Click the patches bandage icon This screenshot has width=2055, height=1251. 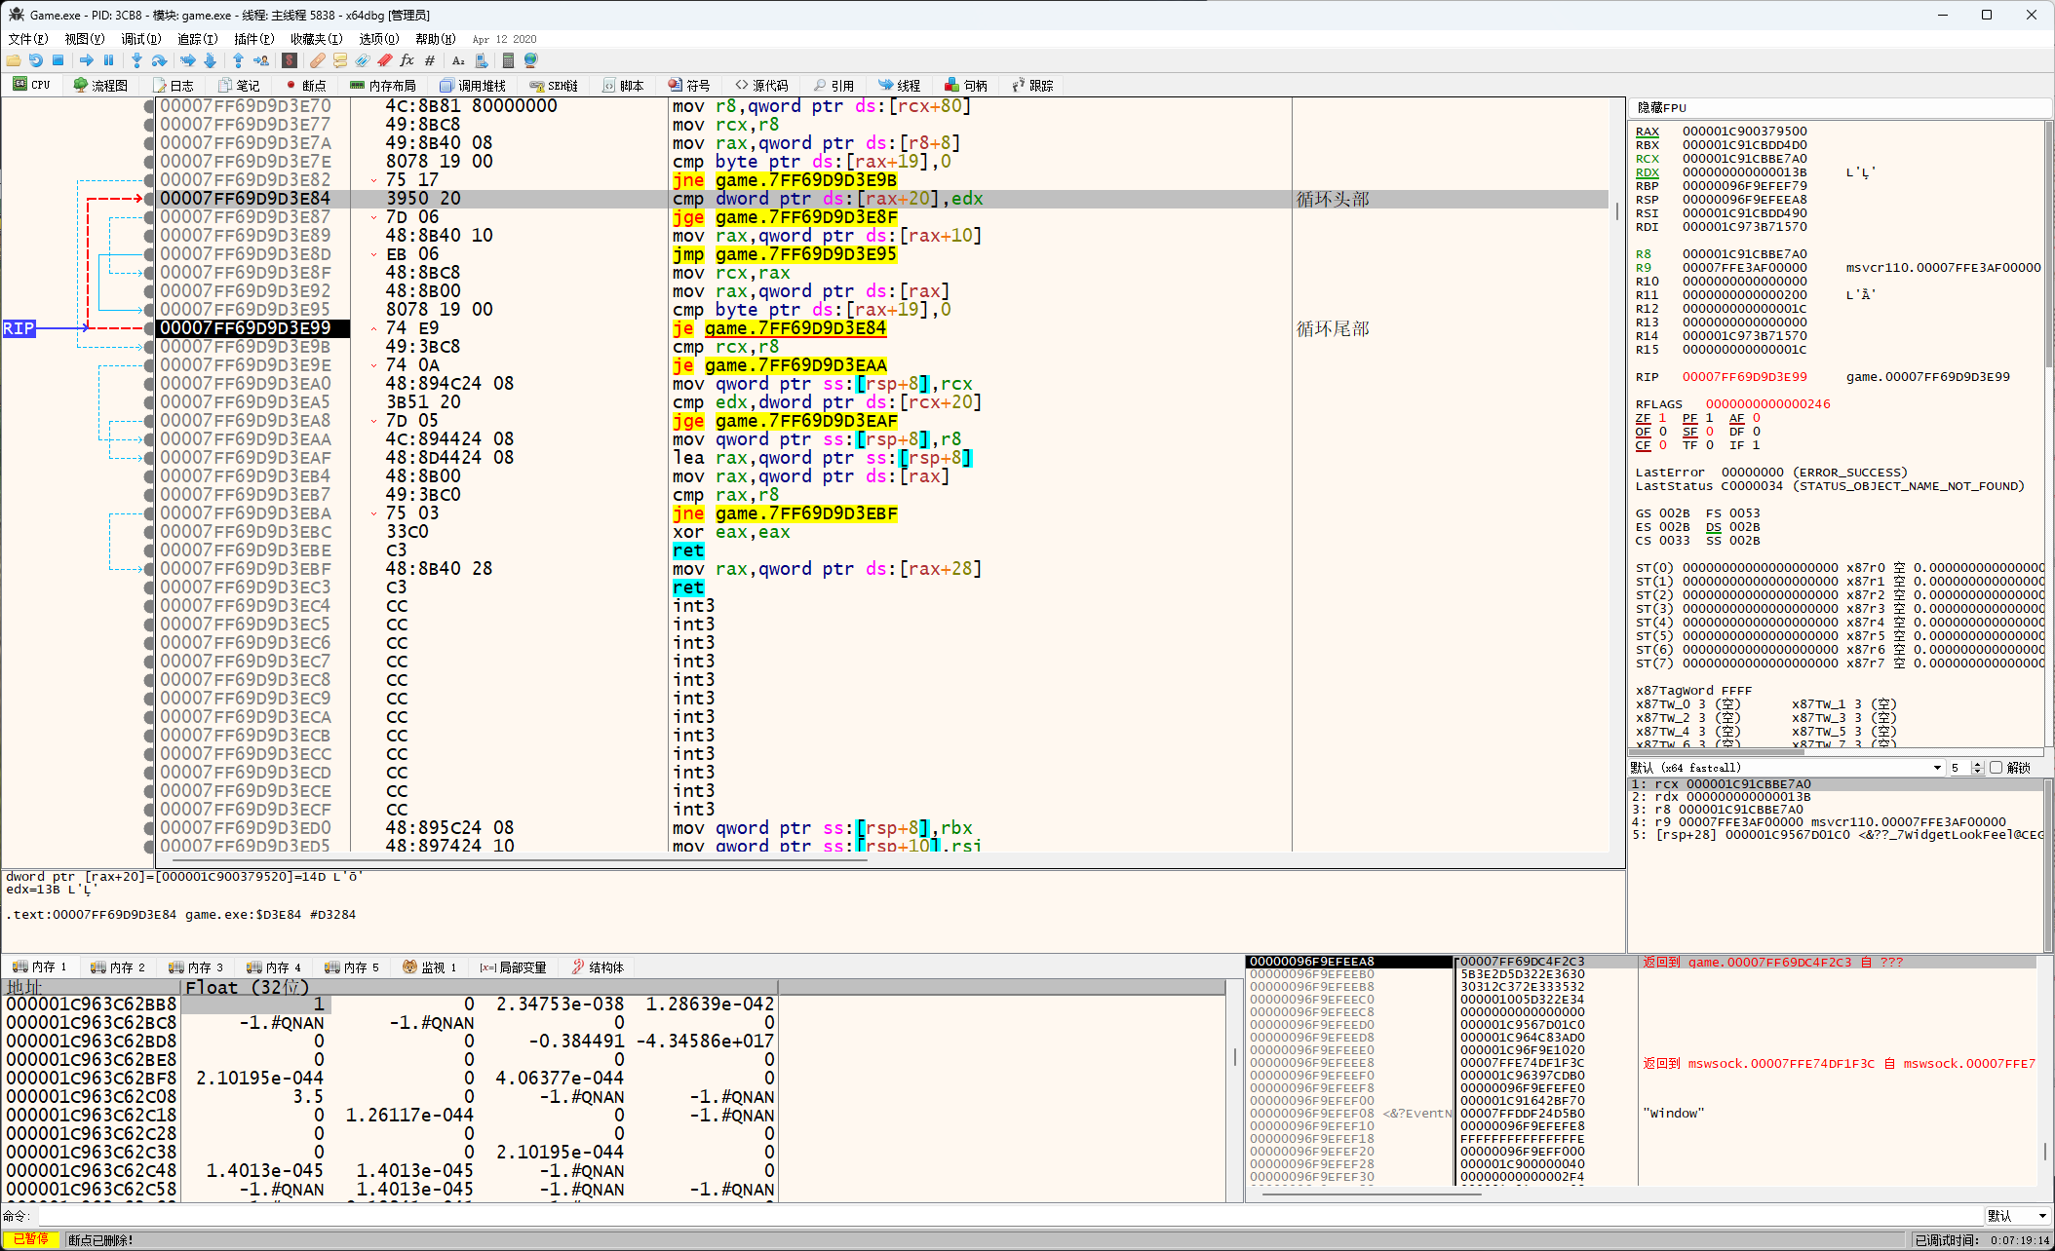pos(317,60)
